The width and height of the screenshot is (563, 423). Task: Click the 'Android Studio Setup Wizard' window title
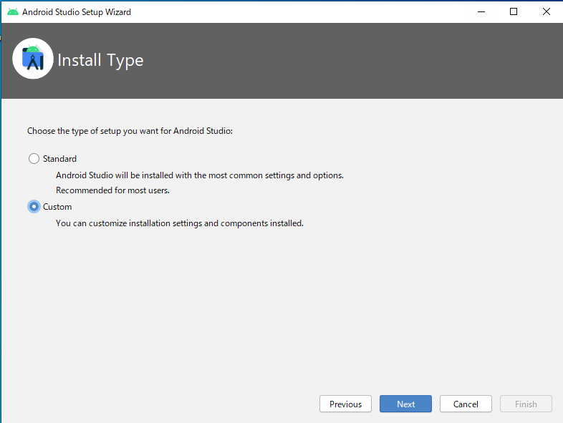tap(77, 12)
